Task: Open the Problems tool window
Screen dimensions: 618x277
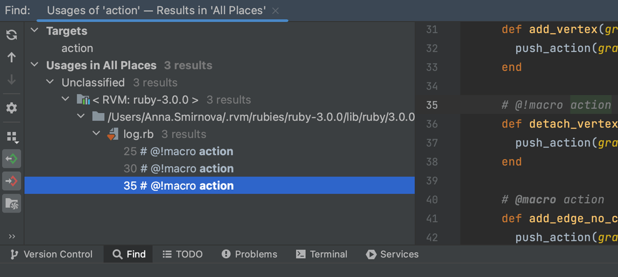Action: click(250, 254)
